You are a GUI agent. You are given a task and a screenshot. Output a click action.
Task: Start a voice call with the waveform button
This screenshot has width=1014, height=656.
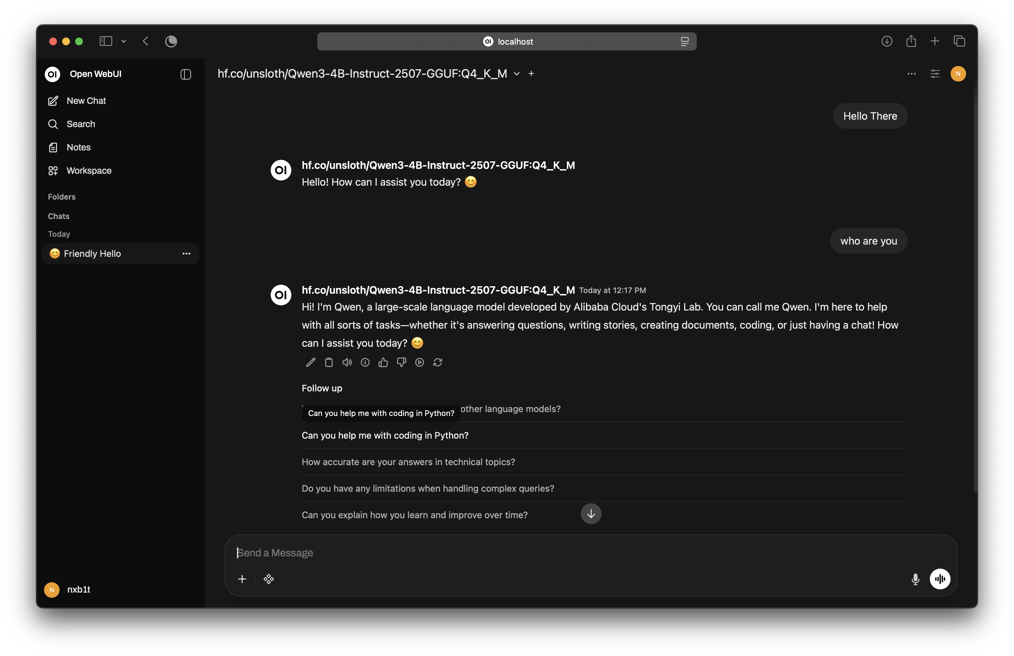(940, 579)
